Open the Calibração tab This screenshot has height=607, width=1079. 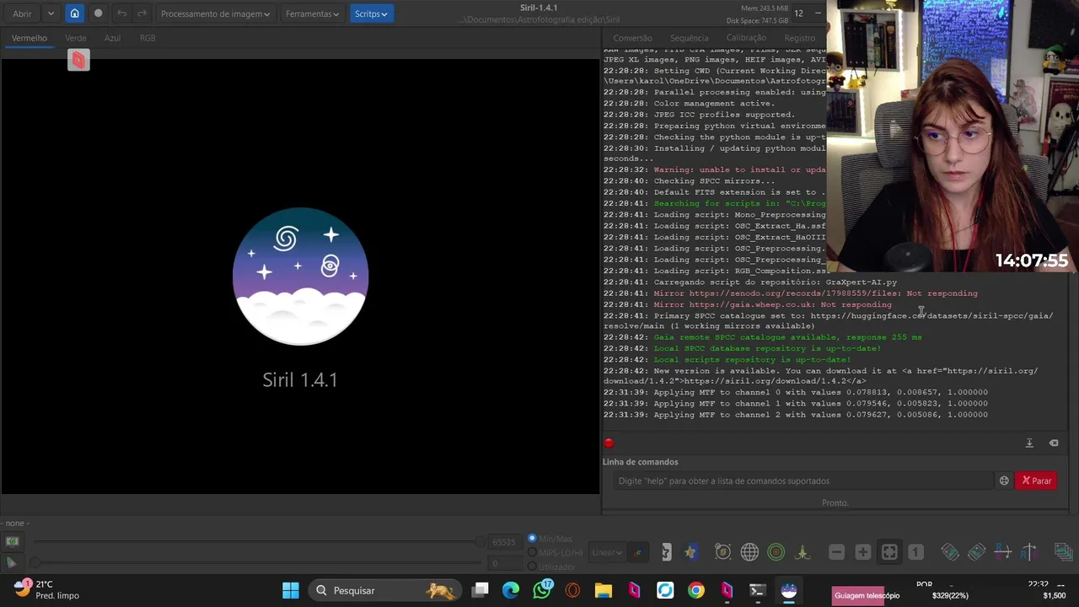click(747, 38)
